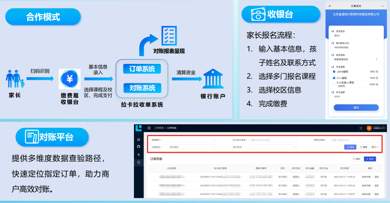Open the 选择商户 dropdown

[x=192, y=140]
